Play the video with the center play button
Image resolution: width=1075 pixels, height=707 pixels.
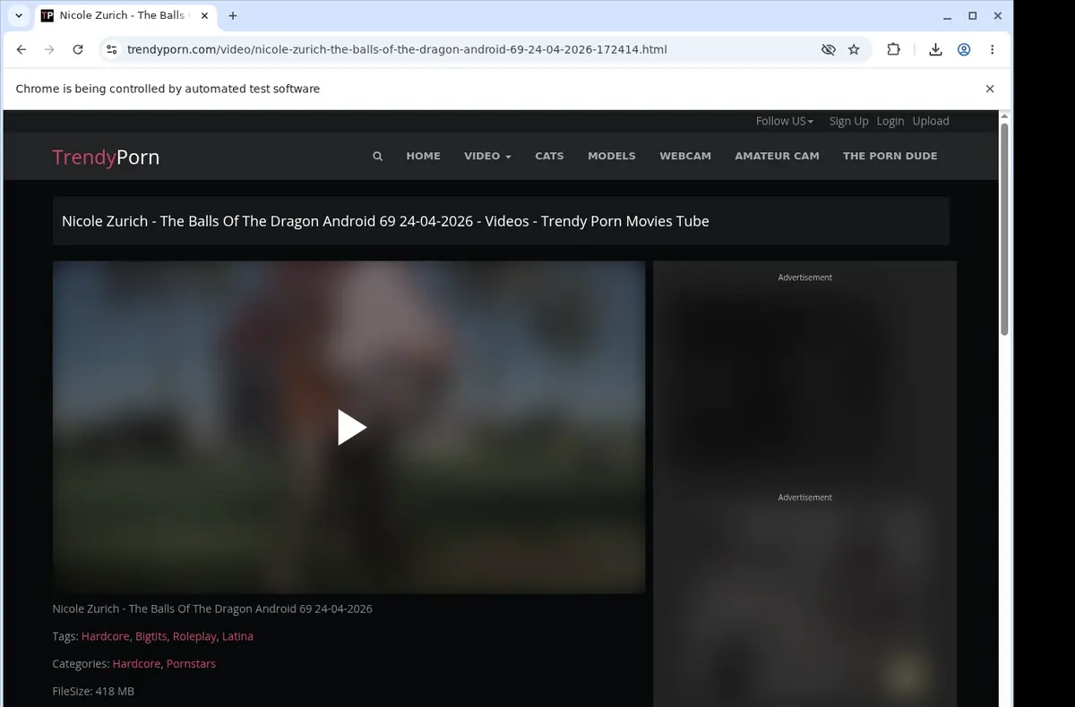coord(351,427)
